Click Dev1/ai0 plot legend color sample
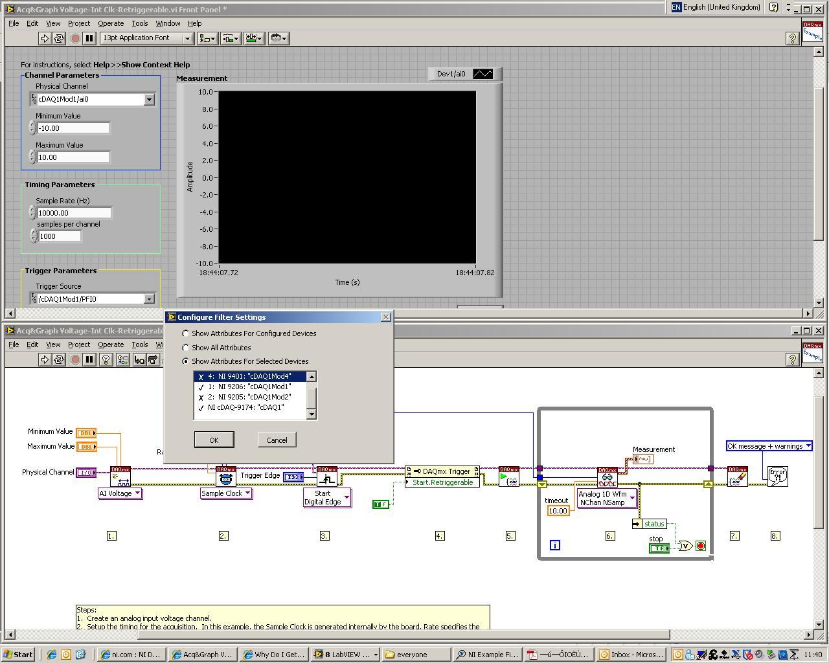 (x=483, y=74)
